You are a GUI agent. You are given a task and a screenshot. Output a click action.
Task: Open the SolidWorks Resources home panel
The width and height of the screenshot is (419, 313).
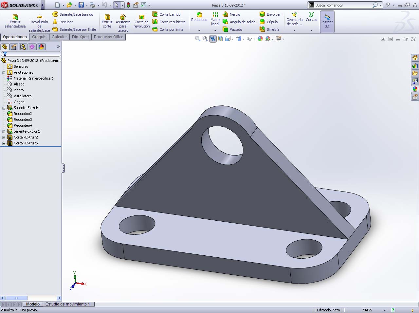click(x=415, y=58)
